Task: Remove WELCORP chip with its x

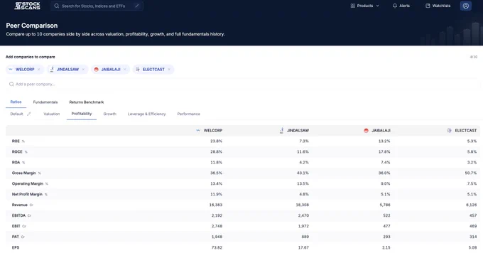Action: pyautogui.click(x=39, y=70)
